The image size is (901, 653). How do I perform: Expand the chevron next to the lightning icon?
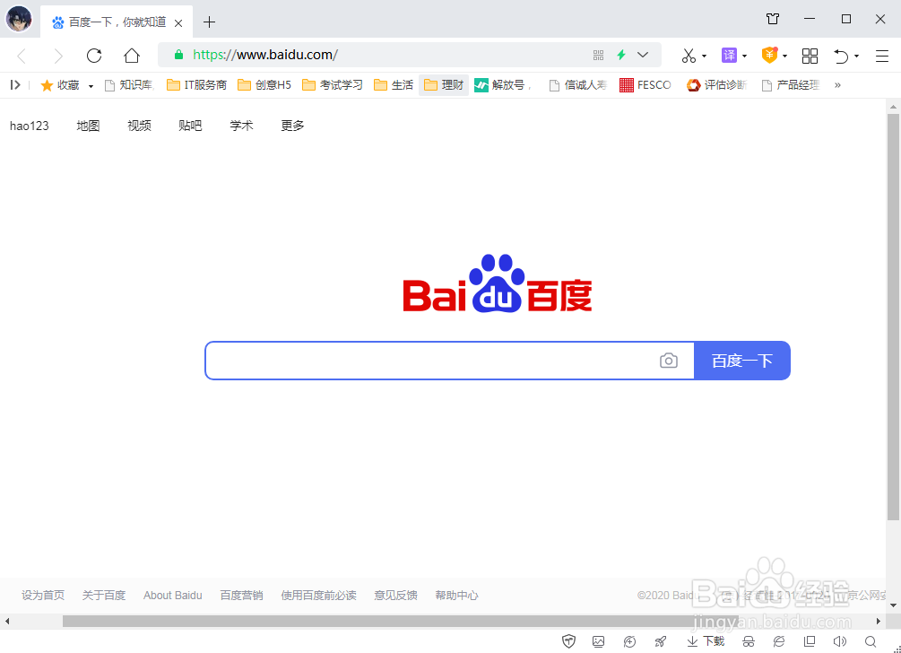(642, 55)
